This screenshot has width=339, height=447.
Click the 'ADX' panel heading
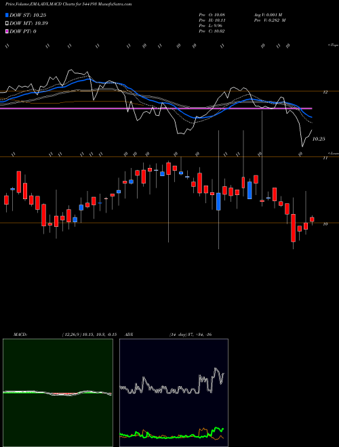pos(128,335)
